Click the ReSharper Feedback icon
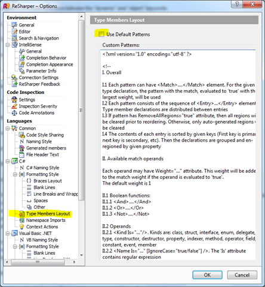This screenshot has width=265, height=287. (14, 84)
